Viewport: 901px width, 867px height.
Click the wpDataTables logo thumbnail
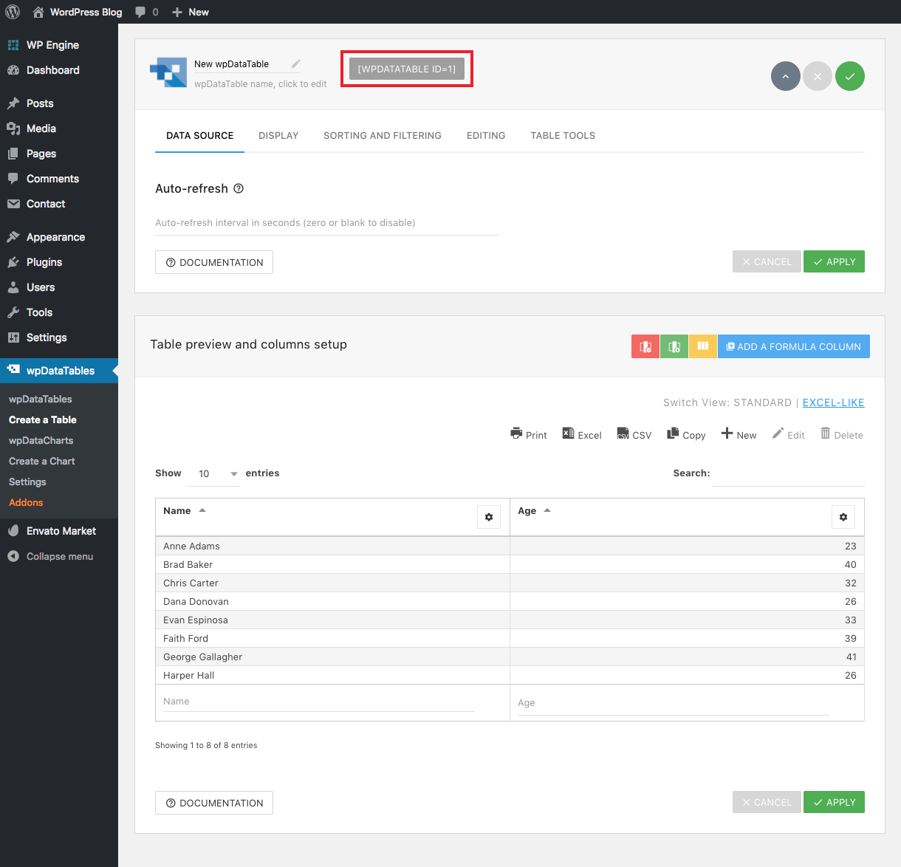tap(168, 72)
